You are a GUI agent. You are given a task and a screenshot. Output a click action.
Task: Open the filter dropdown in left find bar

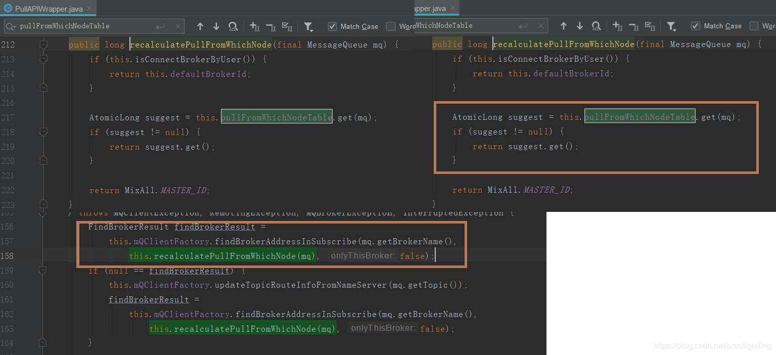pyautogui.click(x=308, y=26)
